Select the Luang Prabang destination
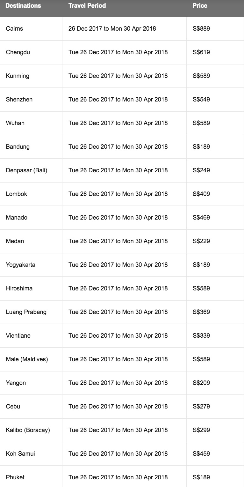 pyautogui.click(x=26, y=312)
